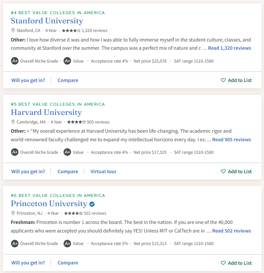Expand Stanford's Read 1,320 reviews link
Image resolution: width=264 pixels, height=273 pixels.
coord(230,48)
